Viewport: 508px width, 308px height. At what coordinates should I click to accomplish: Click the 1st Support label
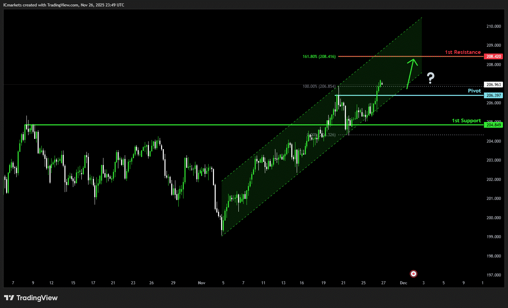click(x=466, y=121)
